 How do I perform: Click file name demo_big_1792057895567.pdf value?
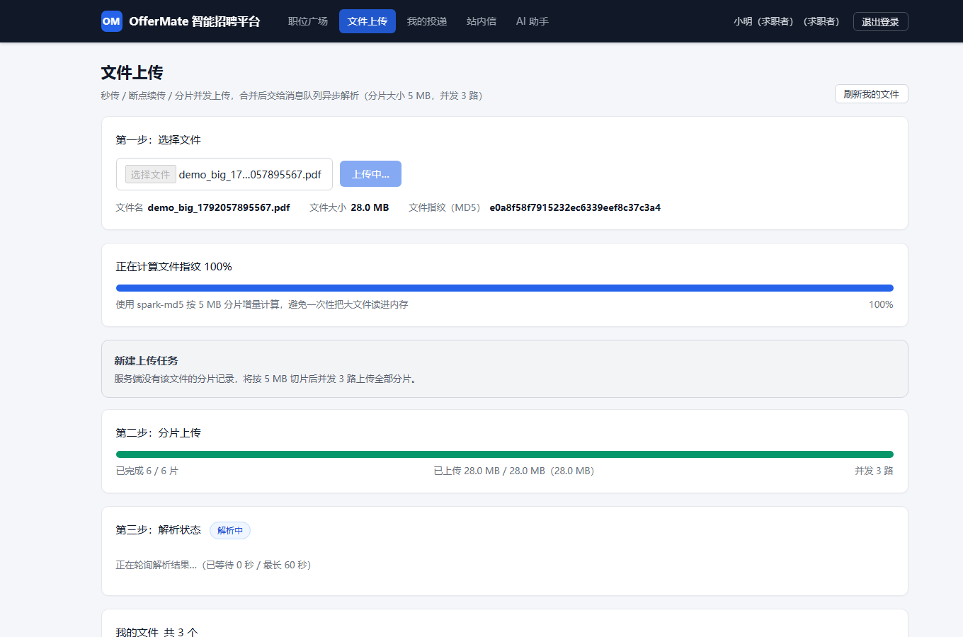pos(219,207)
